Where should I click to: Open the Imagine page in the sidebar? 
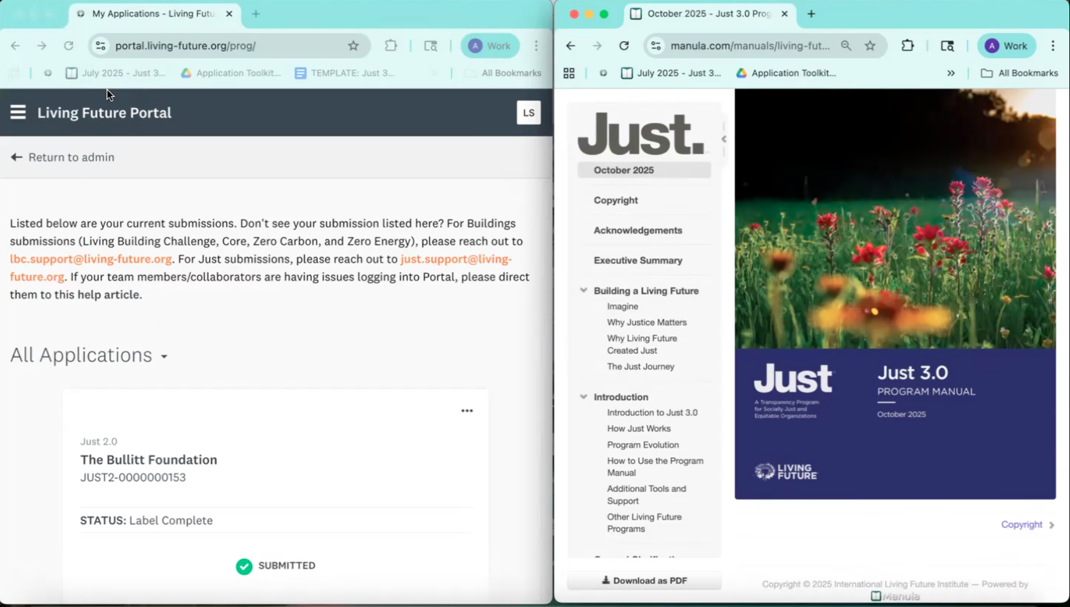[622, 307]
